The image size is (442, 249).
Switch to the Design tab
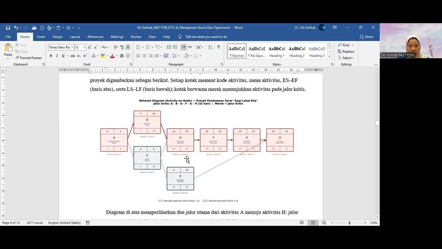pyautogui.click(x=57, y=37)
